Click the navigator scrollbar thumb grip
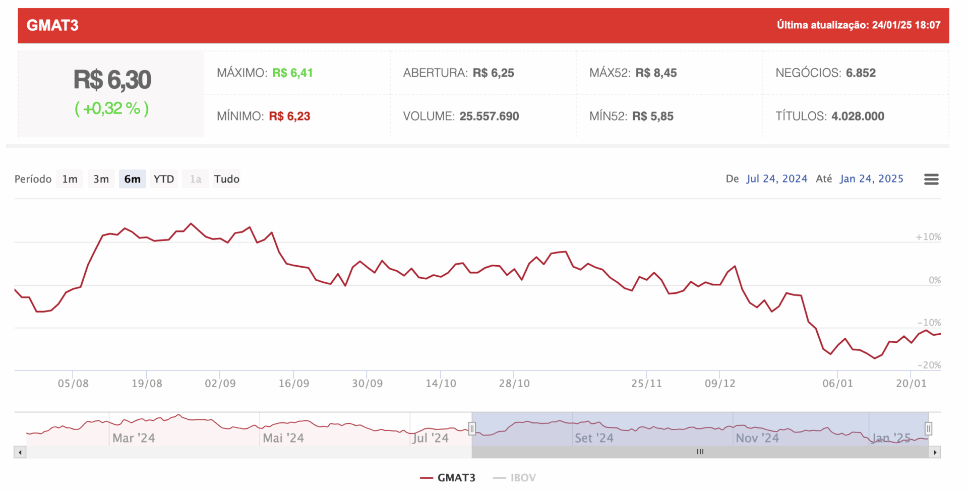968x492 pixels. tap(700, 452)
